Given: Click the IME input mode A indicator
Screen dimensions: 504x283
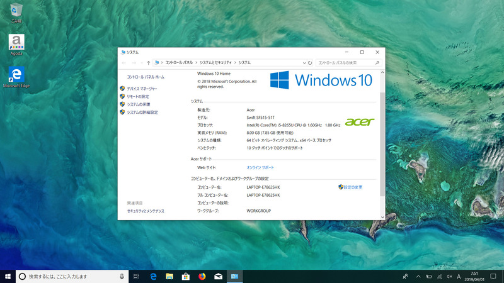Looking at the screenshot, I should click(x=459, y=276).
